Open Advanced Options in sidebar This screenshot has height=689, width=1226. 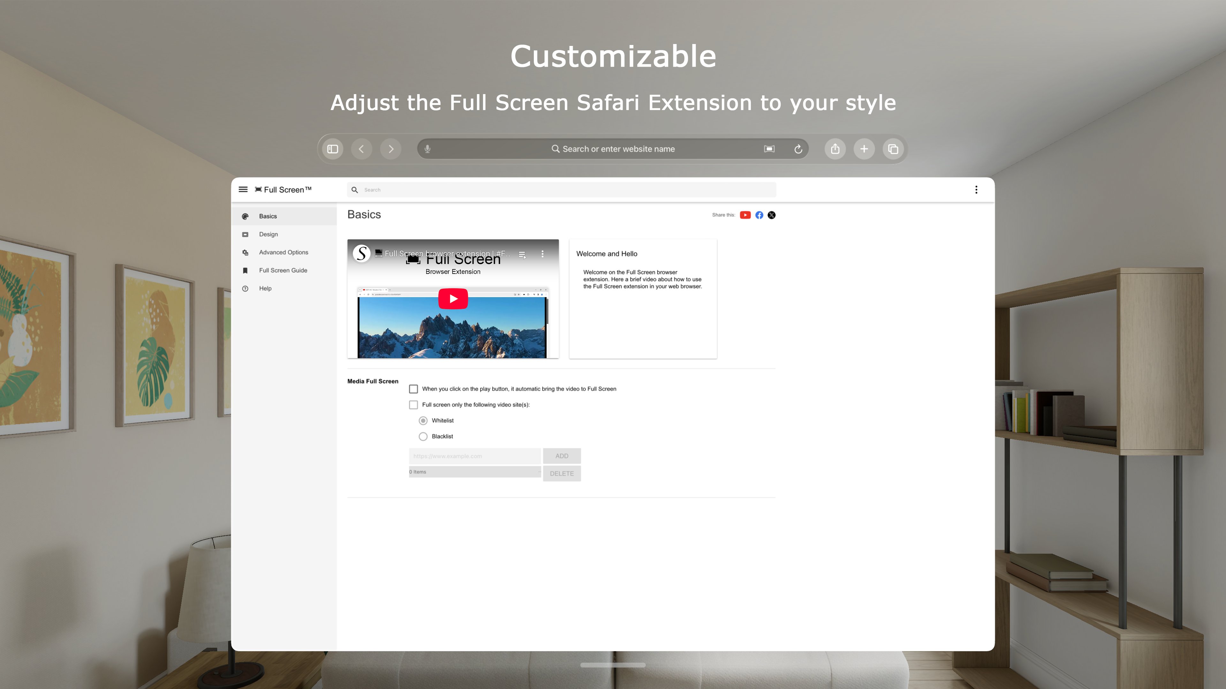click(x=284, y=252)
